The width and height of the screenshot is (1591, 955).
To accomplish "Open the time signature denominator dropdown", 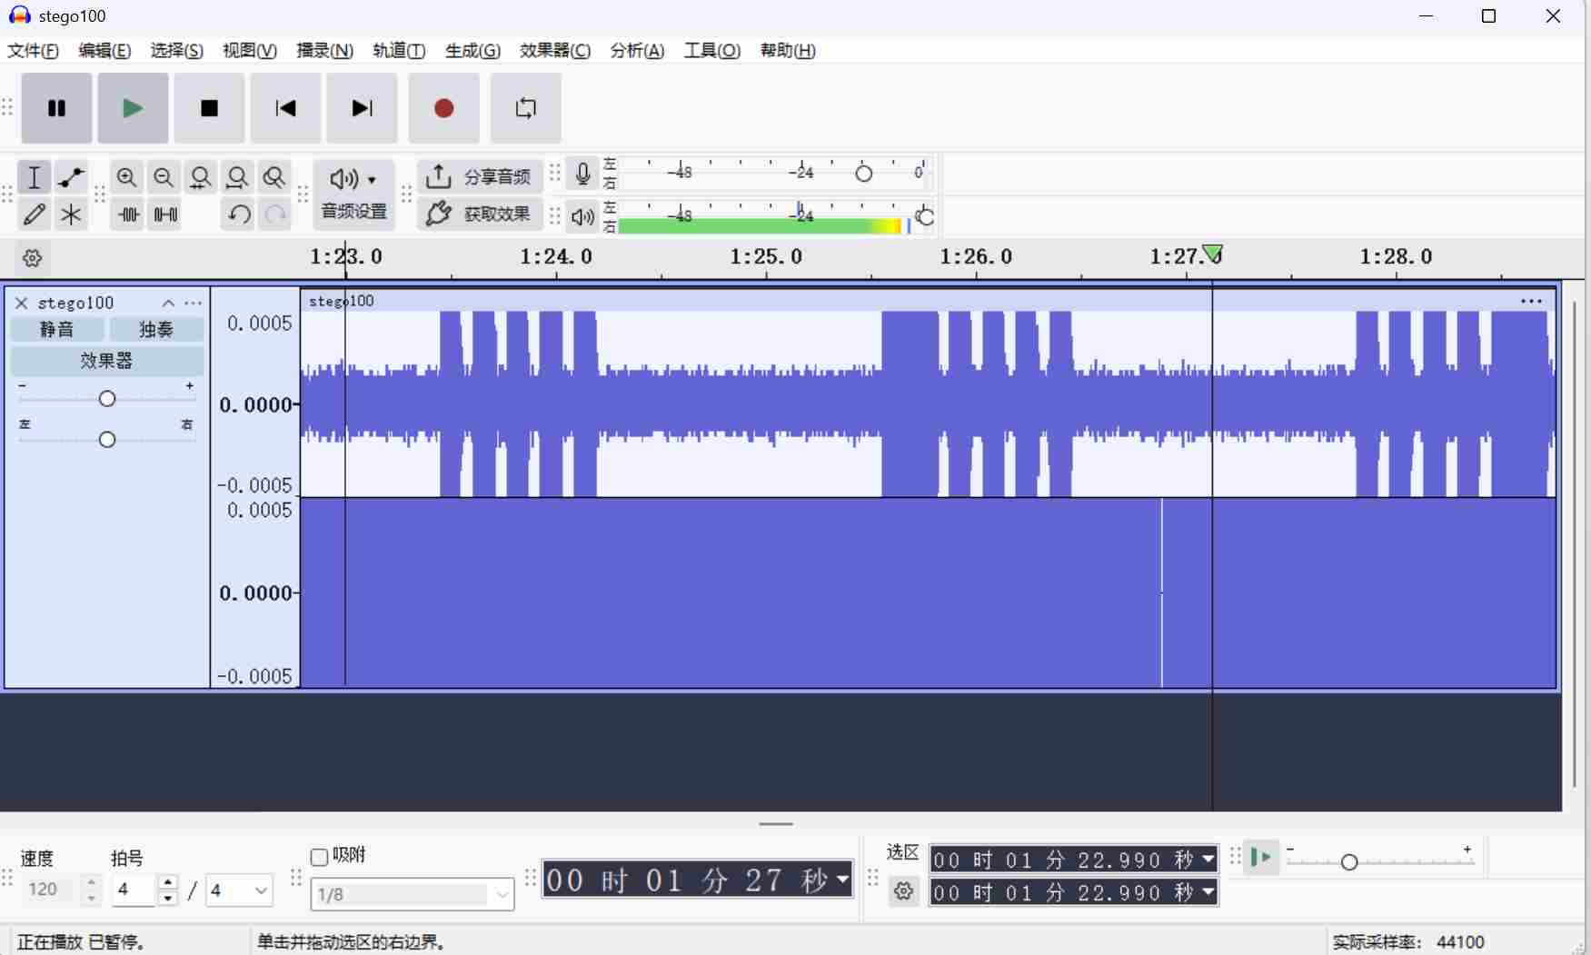I will point(239,890).
